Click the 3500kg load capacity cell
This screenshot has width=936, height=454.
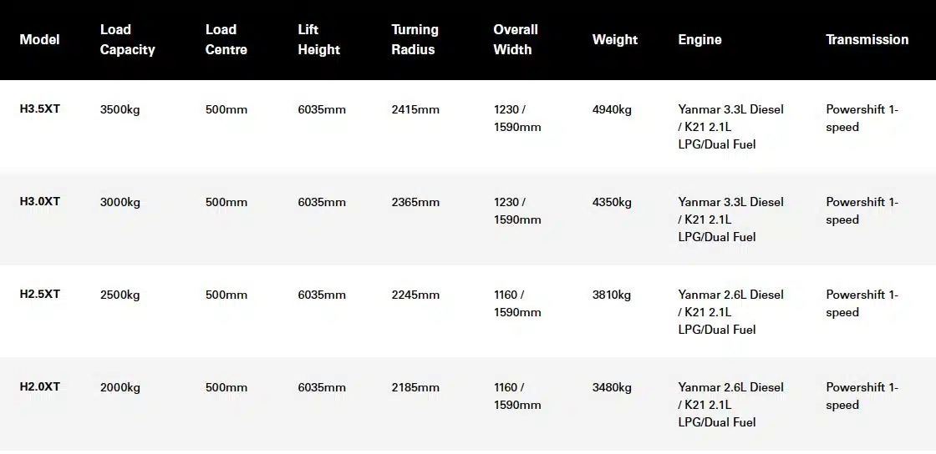(x=120, y=109)
